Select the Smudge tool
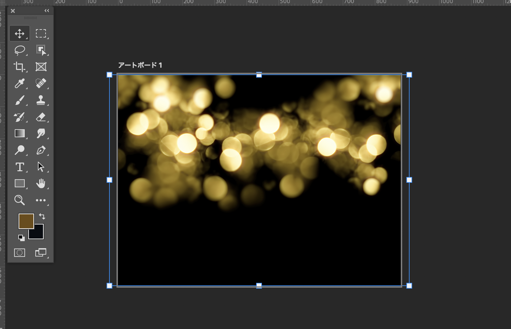 pos(41,133)
